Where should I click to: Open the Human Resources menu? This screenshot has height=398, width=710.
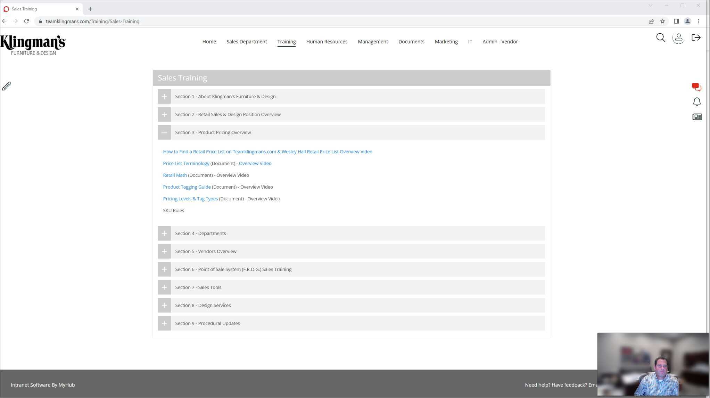tap(327, 42)
